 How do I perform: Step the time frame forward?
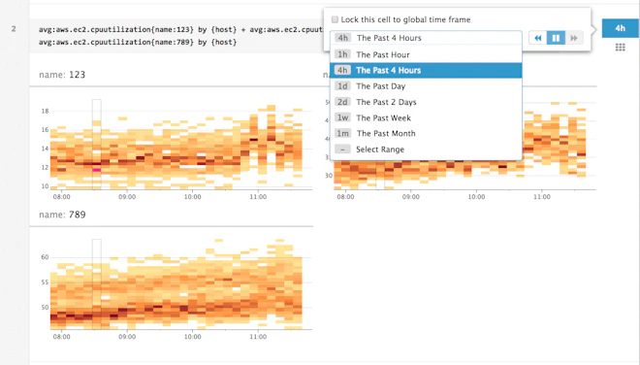(574, 38)
